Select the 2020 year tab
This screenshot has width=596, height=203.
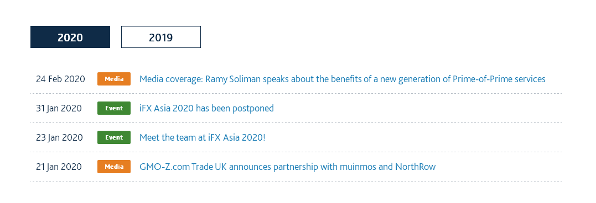[x=70, y=37]
